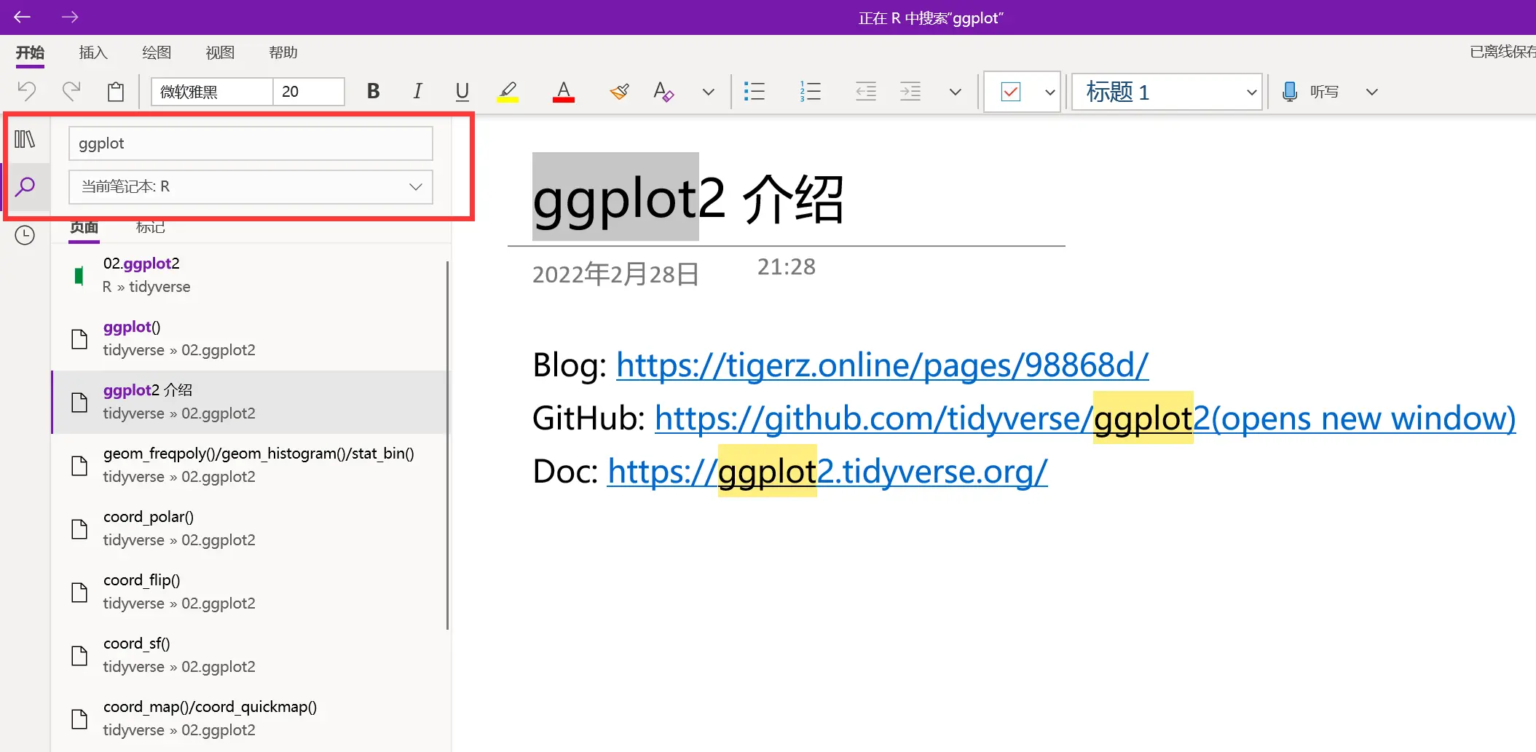Select the format painter brush icon

(x=619, y=92)
